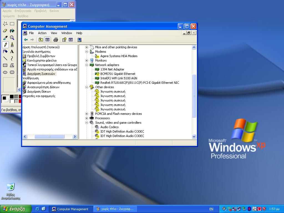
Task: Collapse the Other devices node
Action: (x=87, y=87)
